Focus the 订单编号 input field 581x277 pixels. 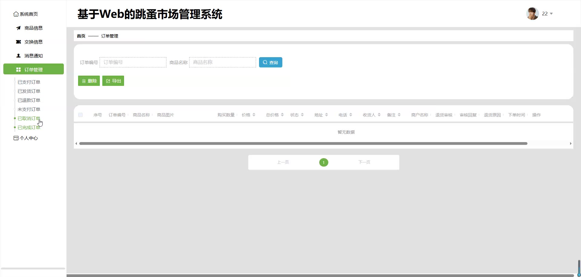[133, 62]
